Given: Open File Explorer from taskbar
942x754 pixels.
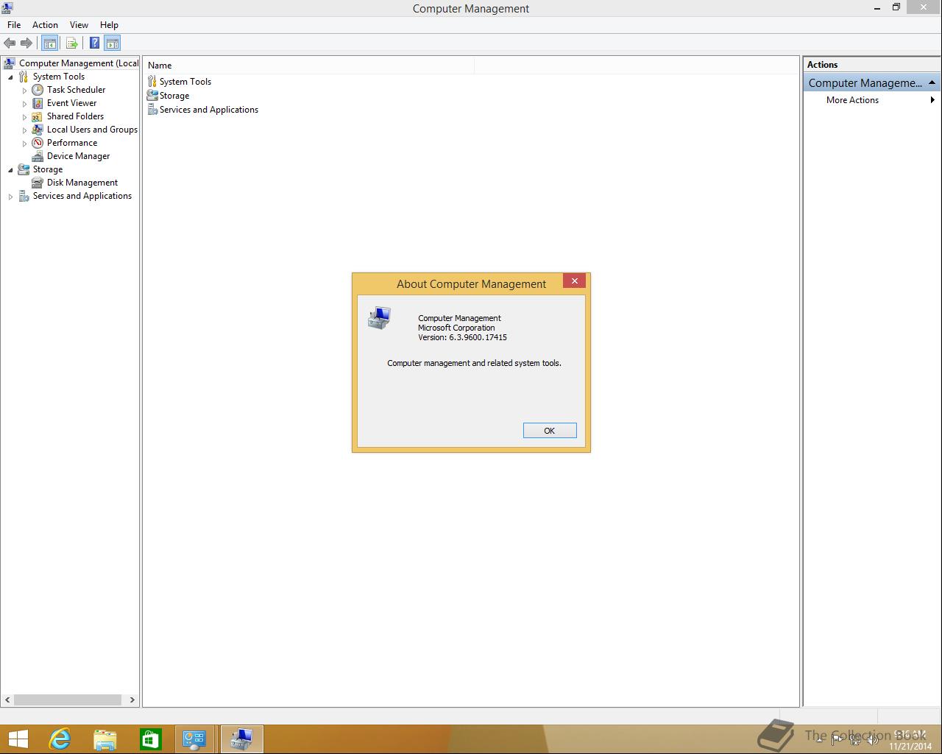Looking at the screenshot, I should (x=105, y=739).
